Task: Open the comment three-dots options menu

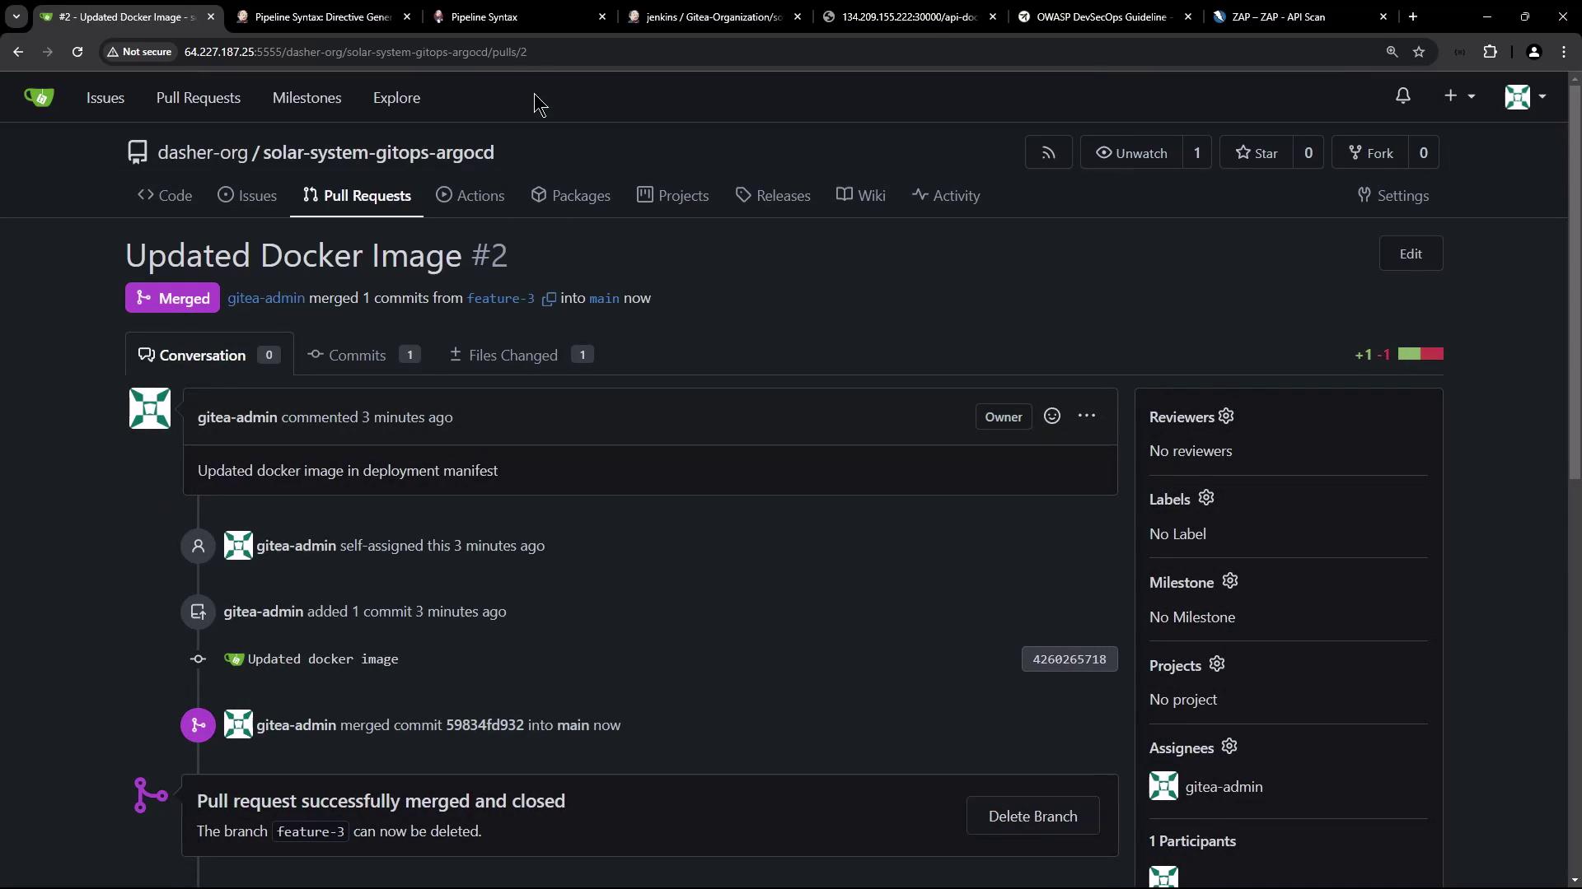Action: point(1087,417)
